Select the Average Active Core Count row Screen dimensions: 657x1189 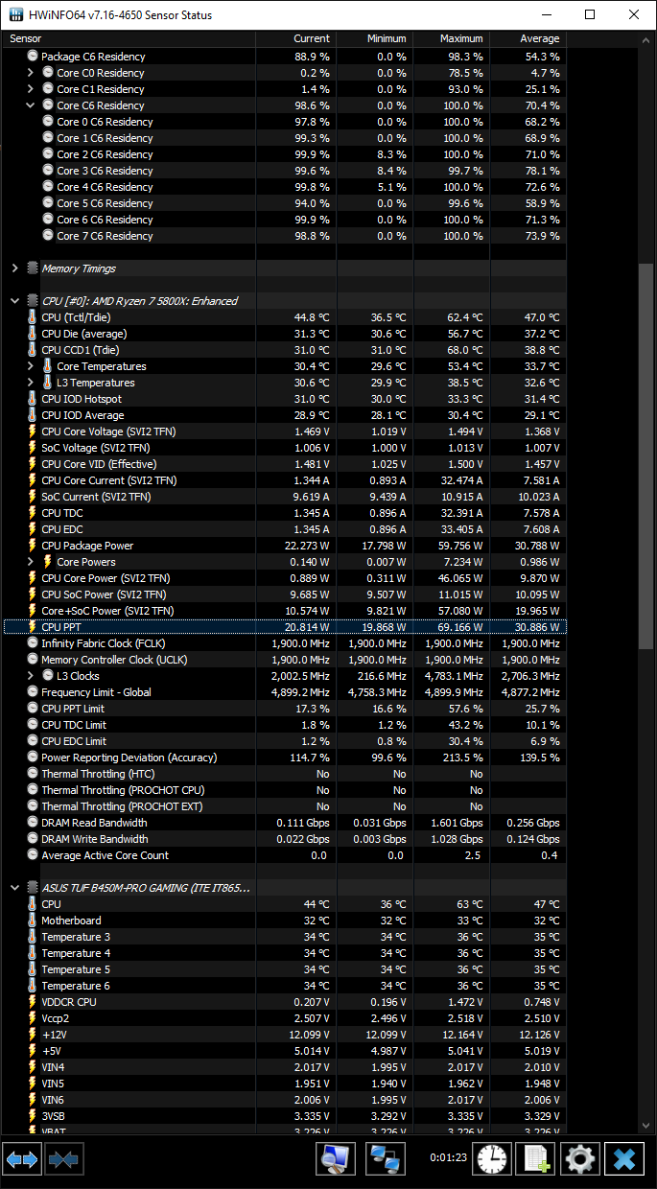[x=285, y=855]
